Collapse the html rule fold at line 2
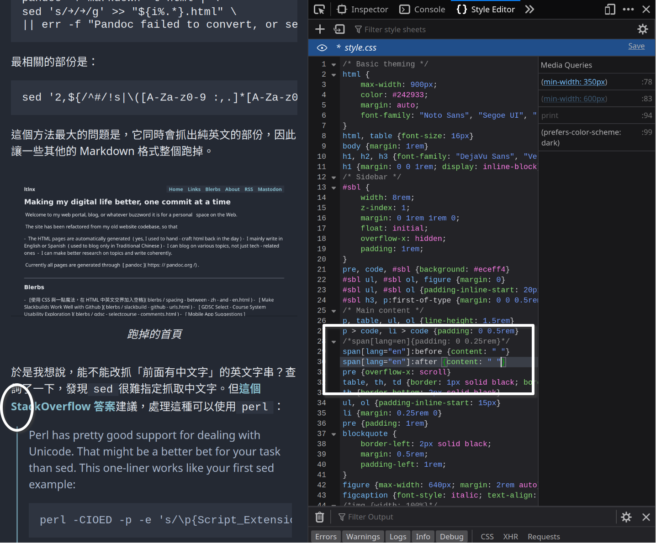Image resolution: width=656 pixels, height=543 pixels. [333, 74]
